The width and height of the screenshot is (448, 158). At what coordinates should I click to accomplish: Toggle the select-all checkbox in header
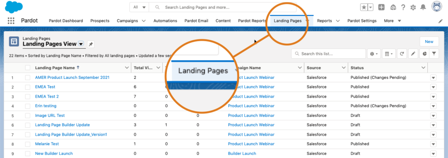pos(28,68)
